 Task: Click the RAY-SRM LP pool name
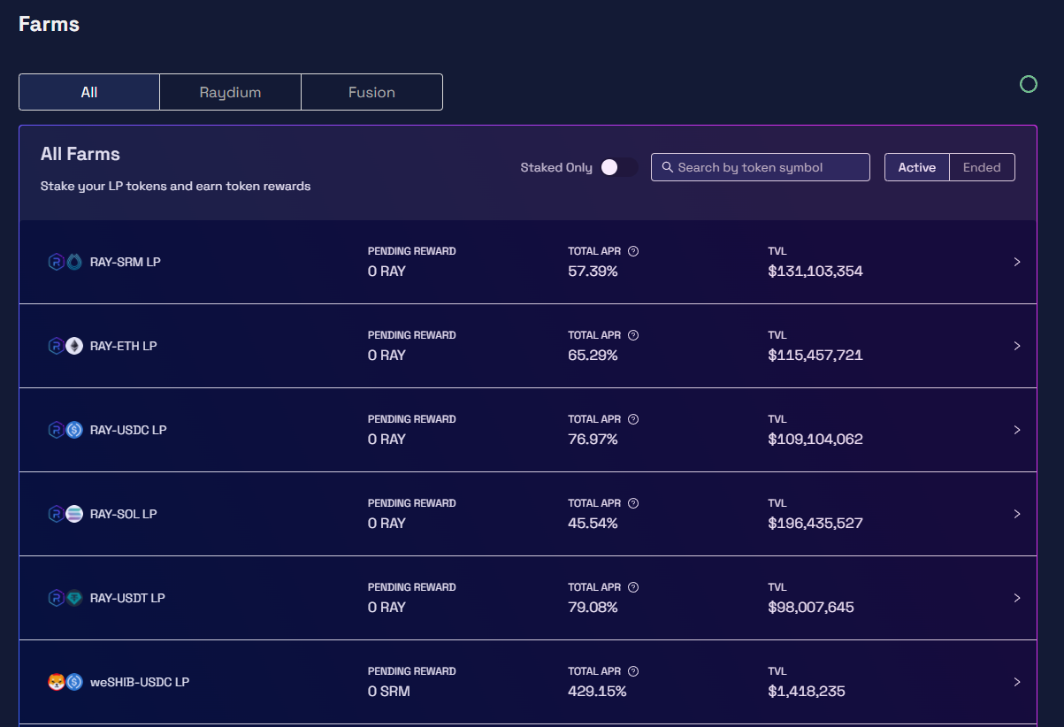[x=126, y=262]
